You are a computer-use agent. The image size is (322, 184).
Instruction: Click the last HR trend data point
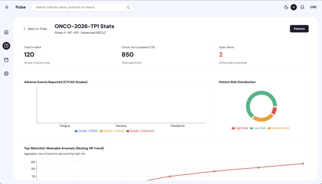(303, 164)
